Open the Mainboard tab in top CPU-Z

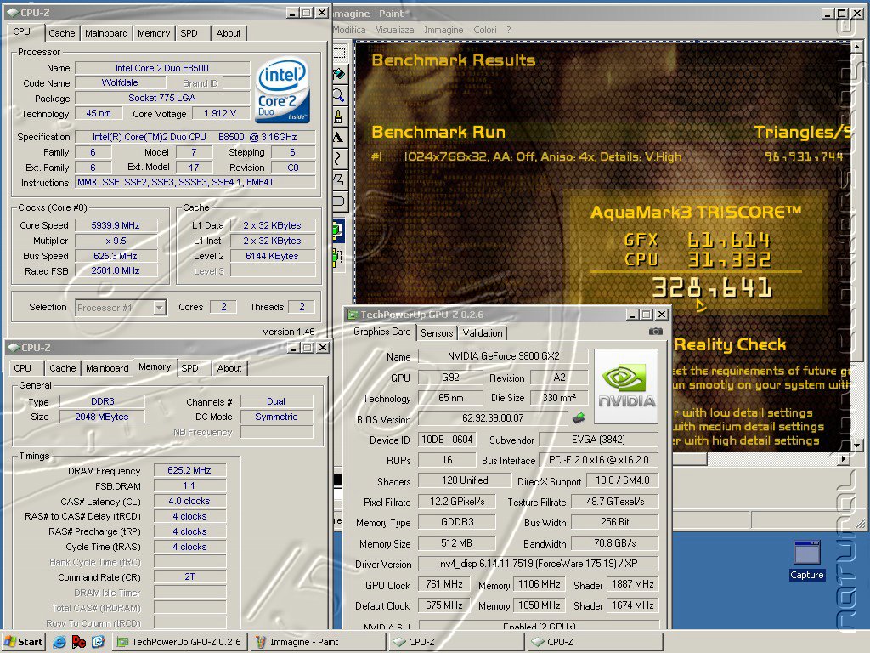(106, 33)
